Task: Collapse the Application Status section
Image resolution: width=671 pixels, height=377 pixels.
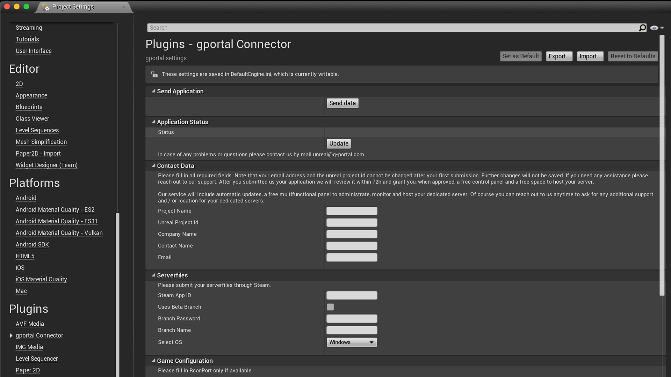Action: [x=153, y=122]
